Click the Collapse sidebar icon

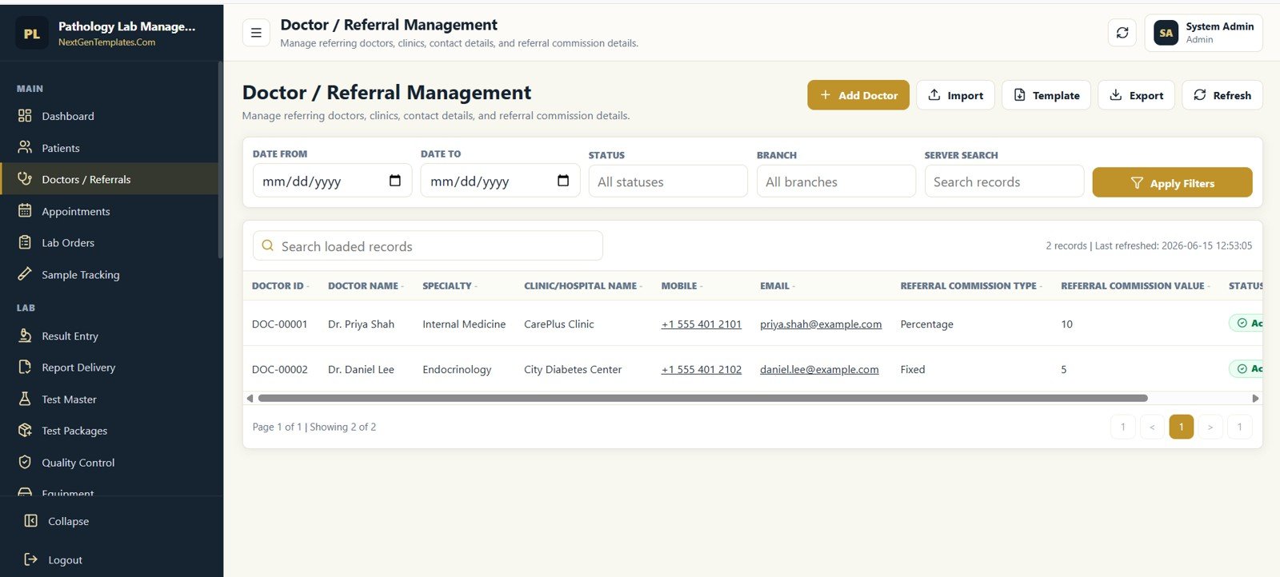click(x=31, y=521)
